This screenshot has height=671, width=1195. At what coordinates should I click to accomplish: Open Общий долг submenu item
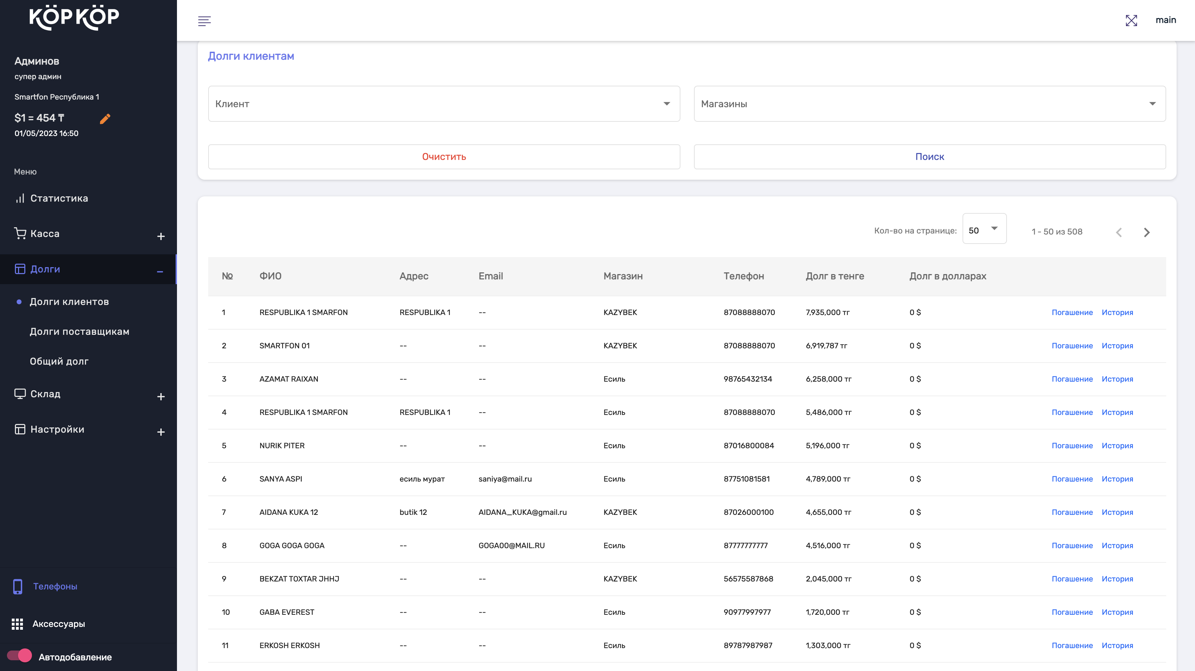point(59,361)
